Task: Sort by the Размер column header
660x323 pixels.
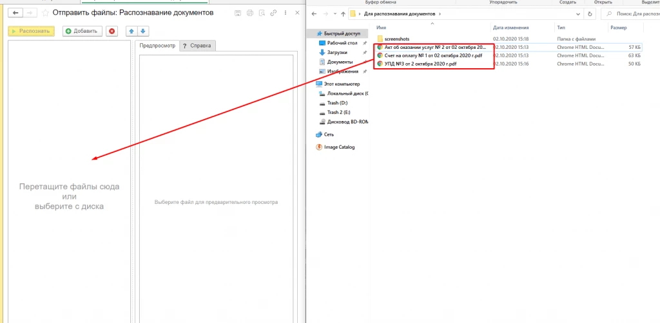Action: (618, 28)
